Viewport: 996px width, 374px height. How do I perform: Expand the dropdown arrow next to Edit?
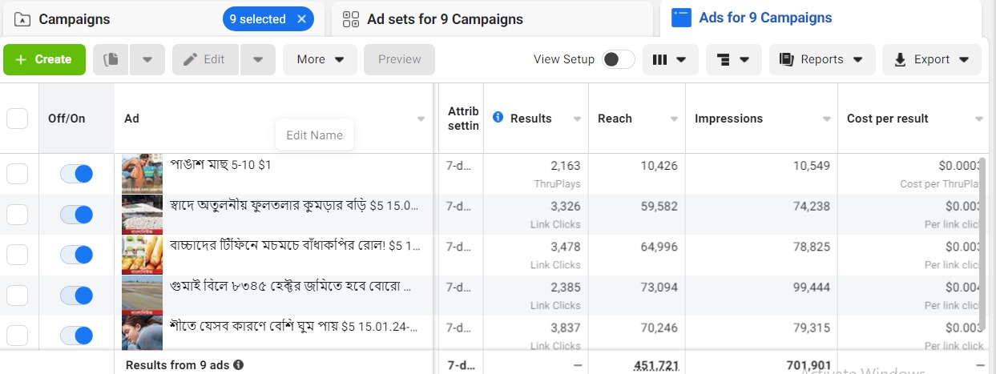[257, 59]
